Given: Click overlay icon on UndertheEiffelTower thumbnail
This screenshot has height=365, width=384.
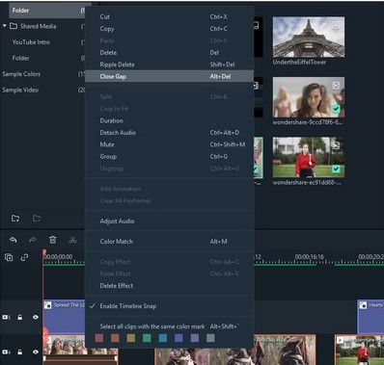Looking at the screenshot, I should tap(336, 25).
